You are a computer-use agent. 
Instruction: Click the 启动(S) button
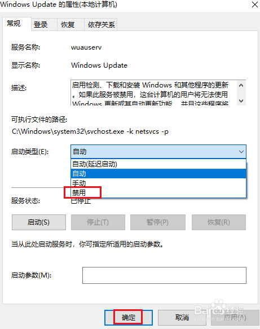[39, 222]
